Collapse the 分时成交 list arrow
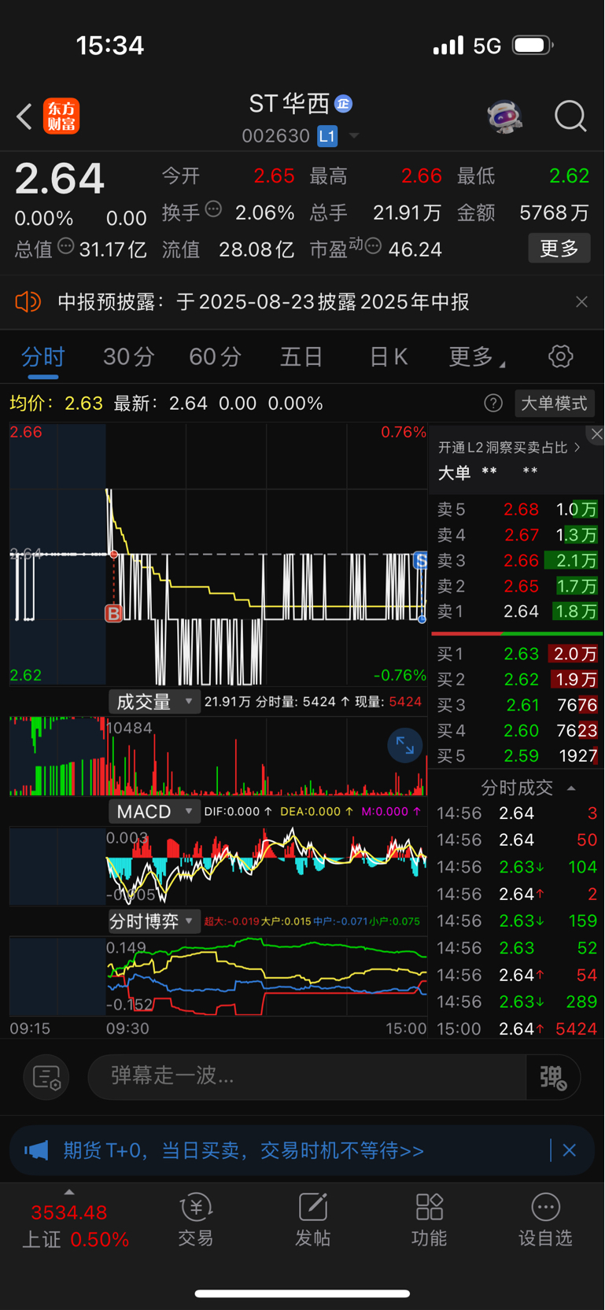Screen dimensions: 605x1310 click(571, 788)
